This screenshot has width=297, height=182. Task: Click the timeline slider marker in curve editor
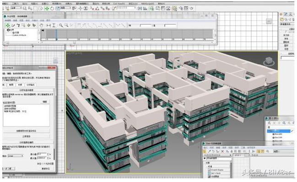[56, 35]
